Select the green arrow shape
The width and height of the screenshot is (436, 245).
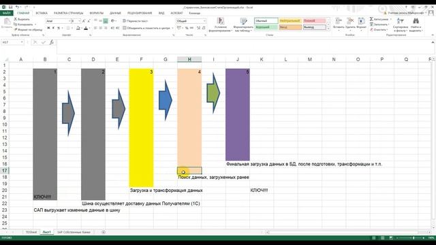click(213, 93)
